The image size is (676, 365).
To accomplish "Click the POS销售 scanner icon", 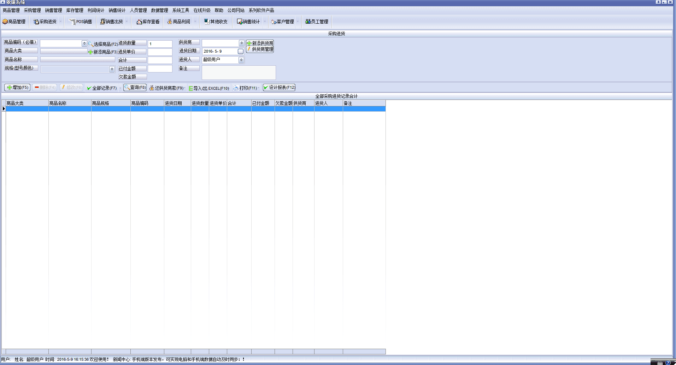I will click(x=72, y=22).
